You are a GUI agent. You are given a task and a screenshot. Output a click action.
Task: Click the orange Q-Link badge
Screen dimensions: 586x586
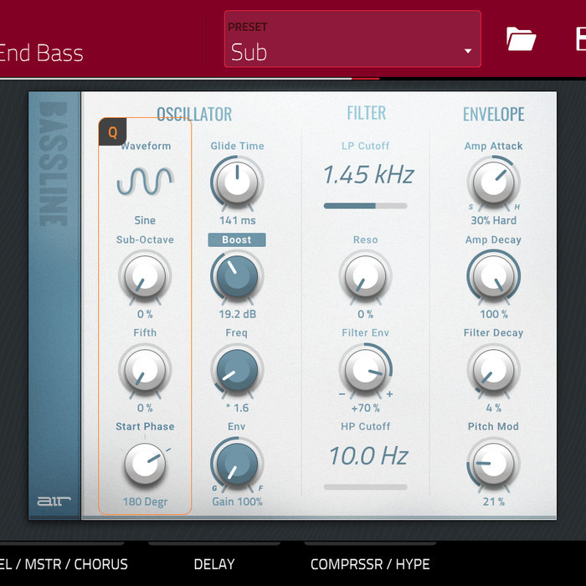point(112,131)
